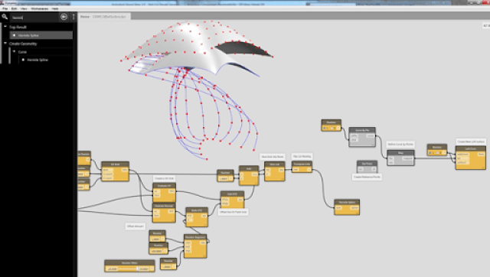
Task: Select the Slice List node header
Action: pyautogui.click(x=274, y=165)
